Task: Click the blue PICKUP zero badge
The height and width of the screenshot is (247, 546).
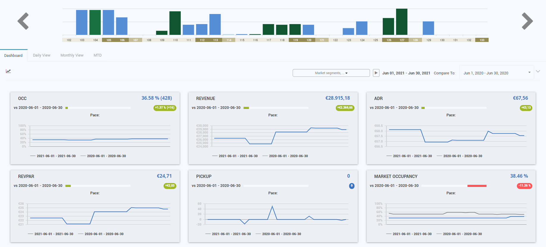Action: tap(352, 186)
